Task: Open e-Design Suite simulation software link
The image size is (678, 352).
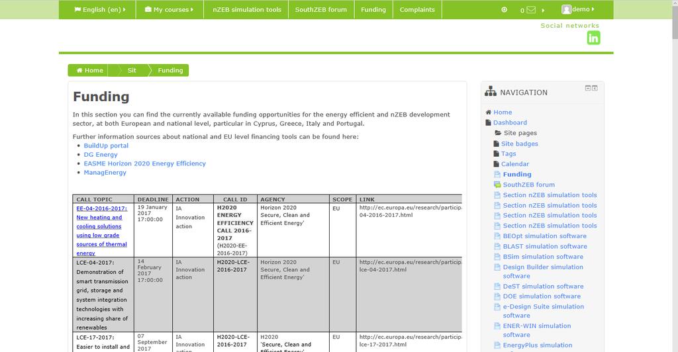Action: [544, 311]
